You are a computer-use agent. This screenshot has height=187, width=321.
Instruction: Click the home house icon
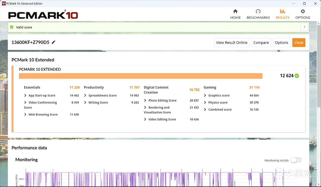235,11
